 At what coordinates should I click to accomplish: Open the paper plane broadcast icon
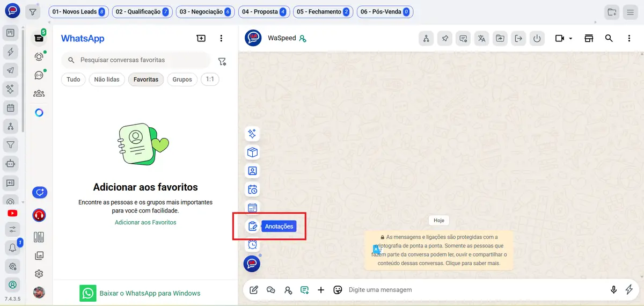coord(10,70)
